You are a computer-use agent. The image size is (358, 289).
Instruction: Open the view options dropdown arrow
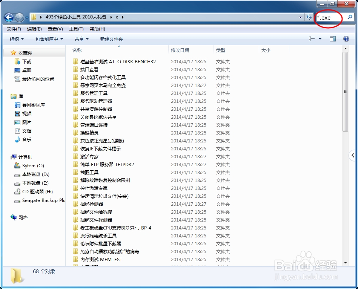click(320, 39)
